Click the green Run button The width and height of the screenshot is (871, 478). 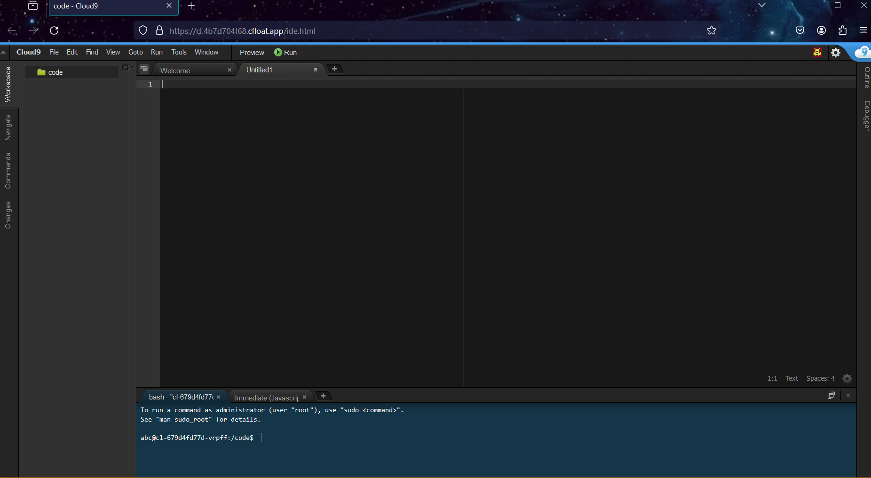(x=285, y=52)
